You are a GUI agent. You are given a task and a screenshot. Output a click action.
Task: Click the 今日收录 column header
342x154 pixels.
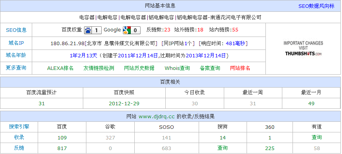(194, 92)
